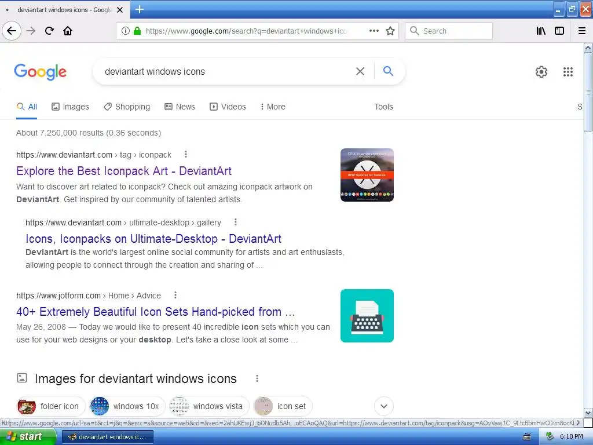Click the scrollbar down arrow

(588, 413)
